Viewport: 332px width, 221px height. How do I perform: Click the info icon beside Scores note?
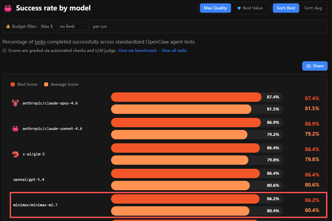[x=4, y=51]
